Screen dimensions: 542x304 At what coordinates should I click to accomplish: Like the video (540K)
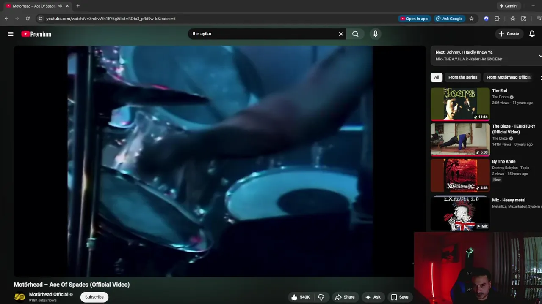301,297
